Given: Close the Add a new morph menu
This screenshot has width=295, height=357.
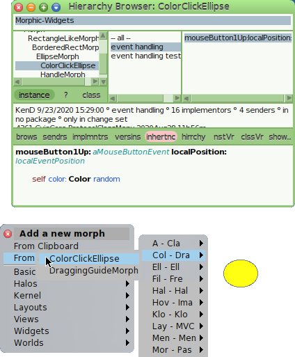Looking at the screenshot, I should pyautogui.click(x=8, y=234).
